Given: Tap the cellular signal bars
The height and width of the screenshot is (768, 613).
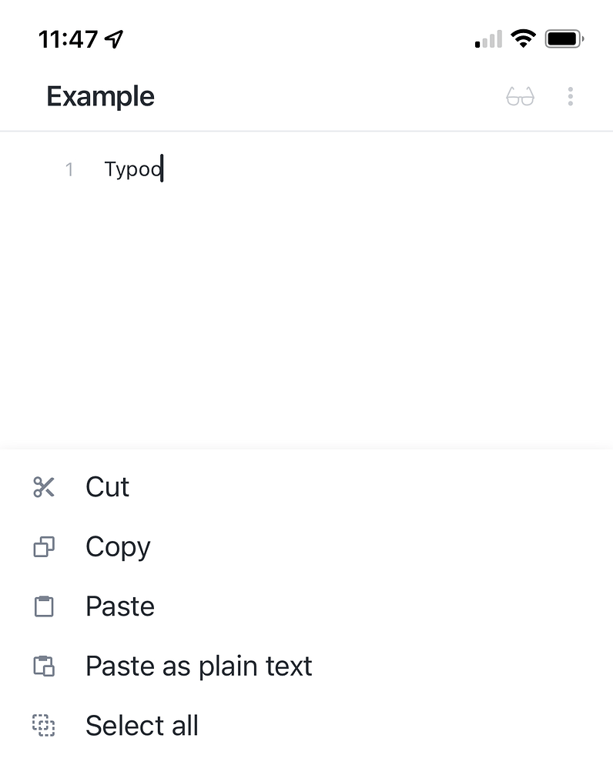Looking at the screenshot, I should 488,39.
